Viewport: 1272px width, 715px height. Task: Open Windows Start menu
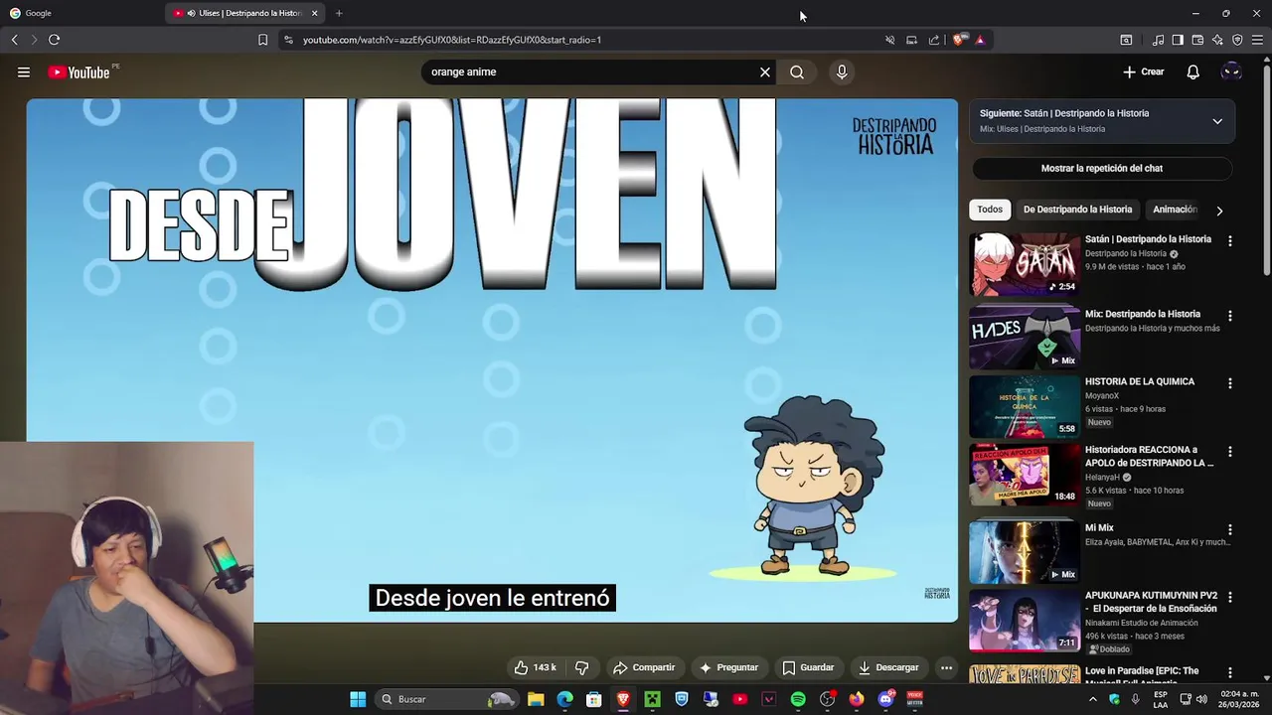point(358,699)
